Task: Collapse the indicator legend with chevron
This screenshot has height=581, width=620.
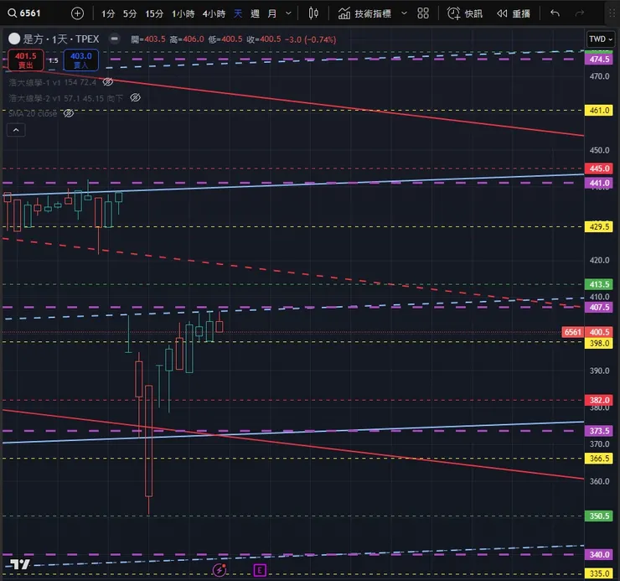Action: coord(16,130)
